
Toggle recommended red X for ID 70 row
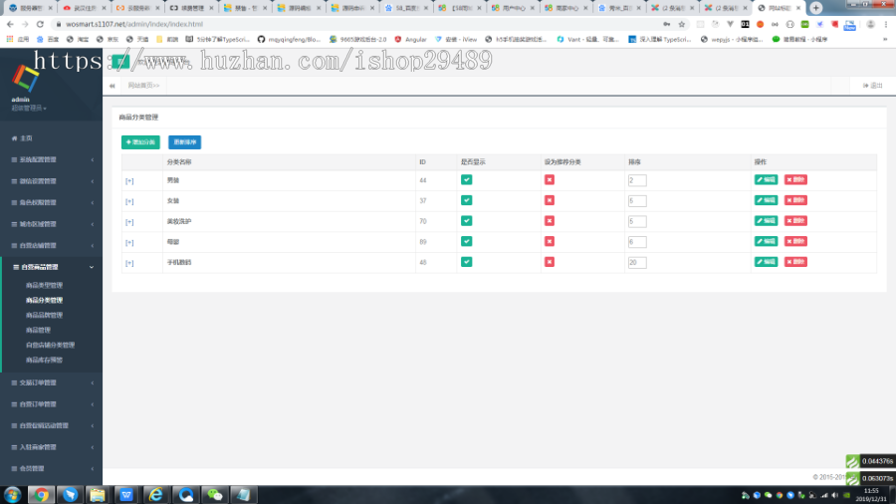point(550,221)
